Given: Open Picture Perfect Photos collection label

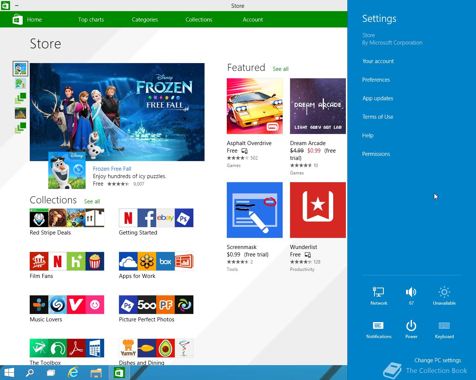Looking at the screenshot, I should [x=147, y=320].
